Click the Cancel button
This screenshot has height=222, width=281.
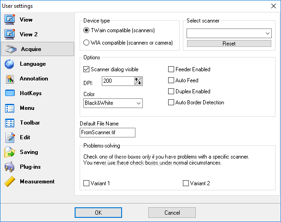coord(172,212)
